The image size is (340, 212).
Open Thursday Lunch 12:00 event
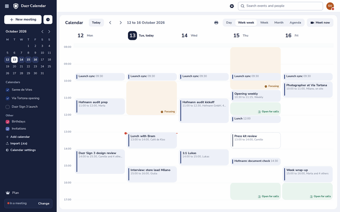tap(256, 119)
